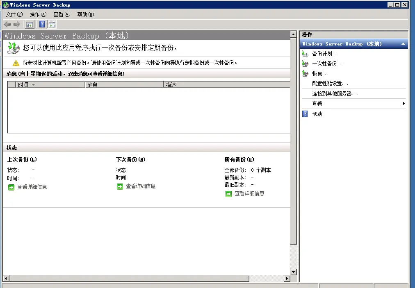Open the 文件(F) menu
Viewport: 415px width, 288px height.
pos(14,14)
